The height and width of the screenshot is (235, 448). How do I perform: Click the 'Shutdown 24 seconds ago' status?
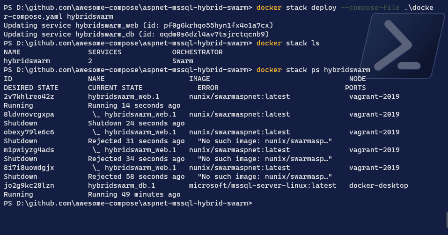(x=136, y=123)
